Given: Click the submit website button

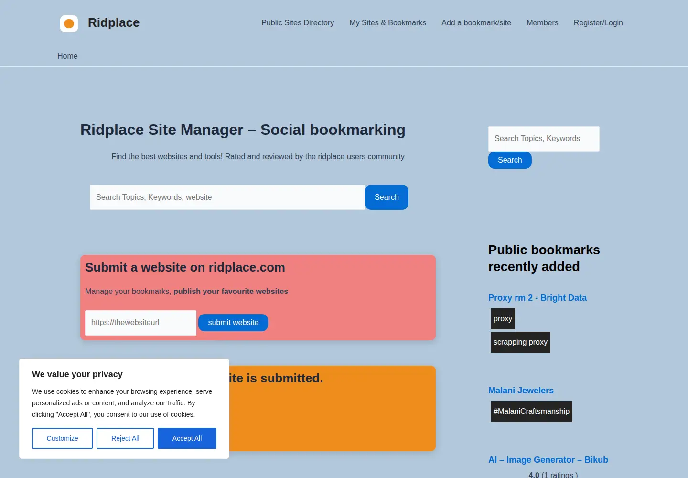Looking at the screenshot, I should 233,323.
